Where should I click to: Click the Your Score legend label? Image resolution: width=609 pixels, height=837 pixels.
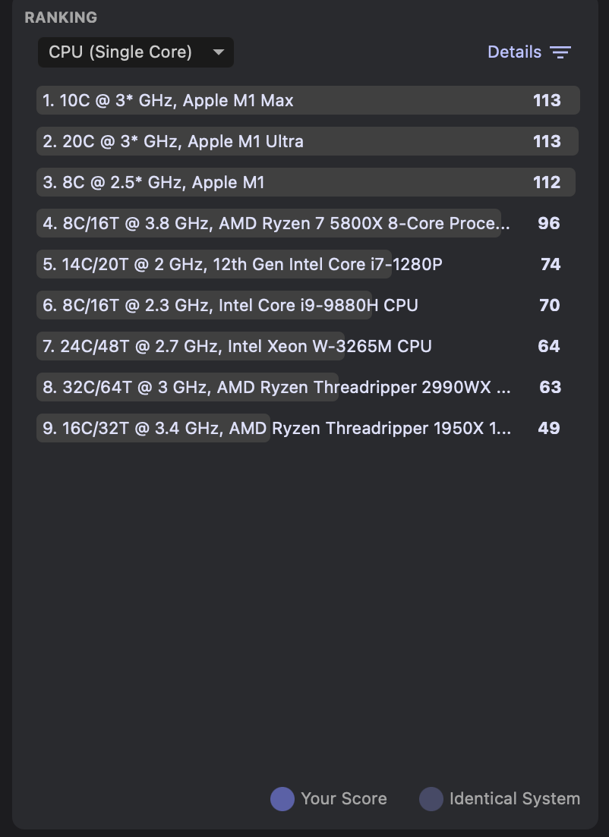tap(343, 798)
